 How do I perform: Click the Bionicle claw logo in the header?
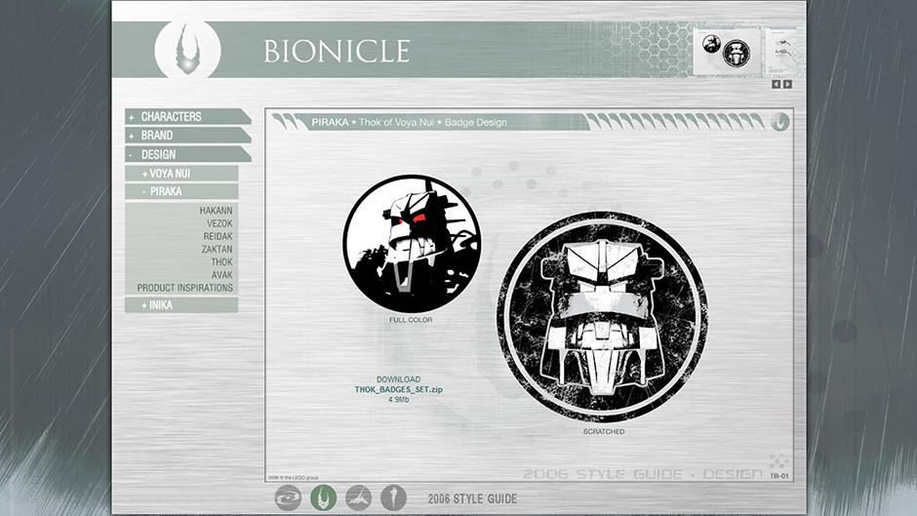pyautogui.click(x=187, y=50)
